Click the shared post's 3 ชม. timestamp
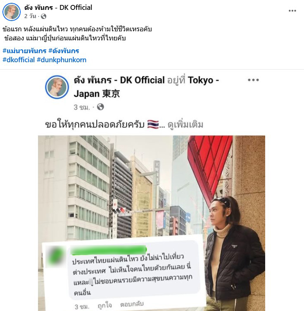 (x=82, y=107)
